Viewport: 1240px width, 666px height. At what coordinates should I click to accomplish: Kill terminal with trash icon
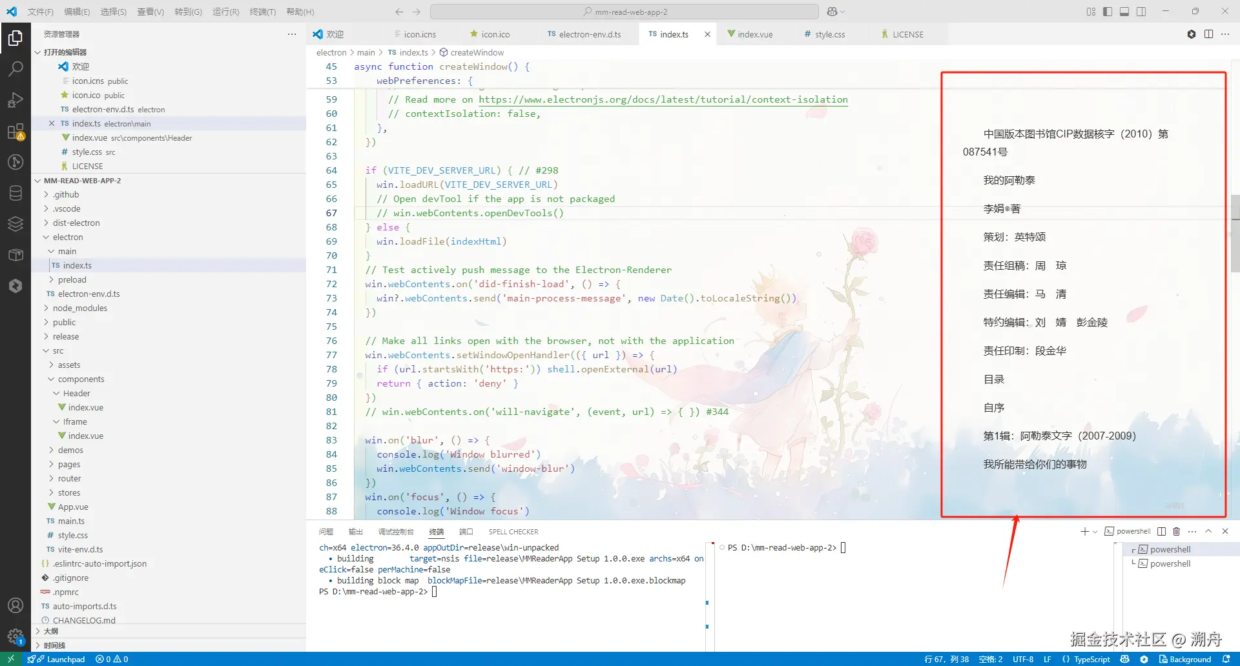(1176, 532)
